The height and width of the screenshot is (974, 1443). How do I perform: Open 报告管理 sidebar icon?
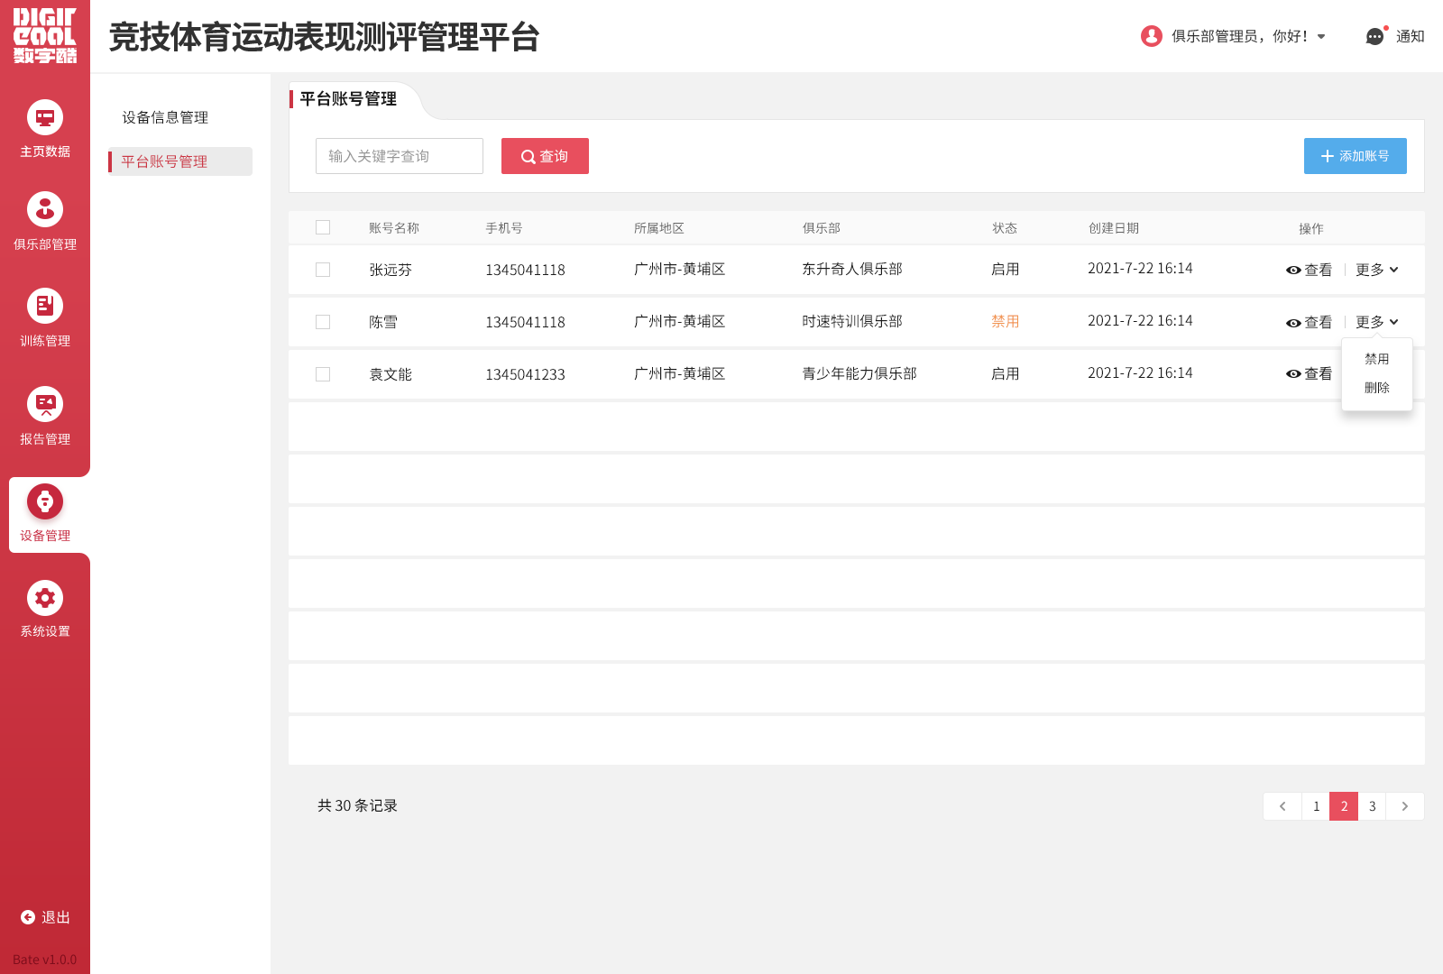point(45,404)
